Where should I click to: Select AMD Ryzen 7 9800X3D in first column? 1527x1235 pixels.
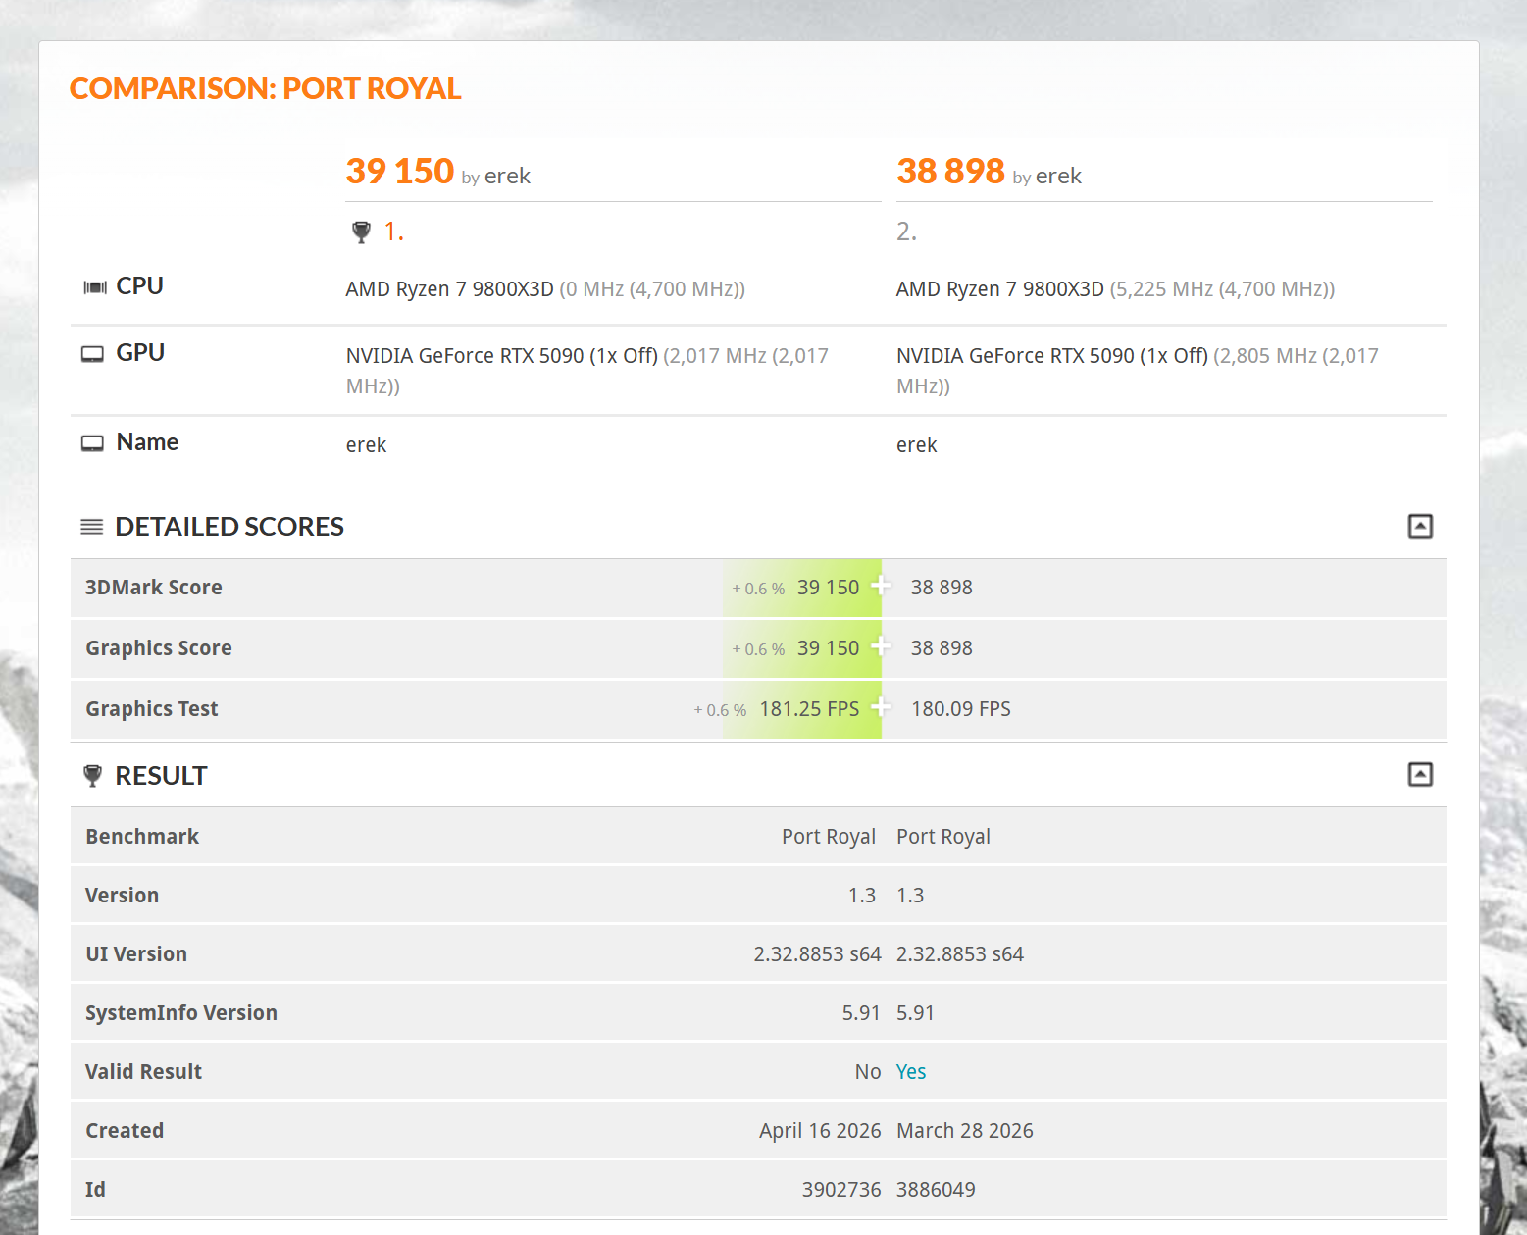[x=449, y=289]
